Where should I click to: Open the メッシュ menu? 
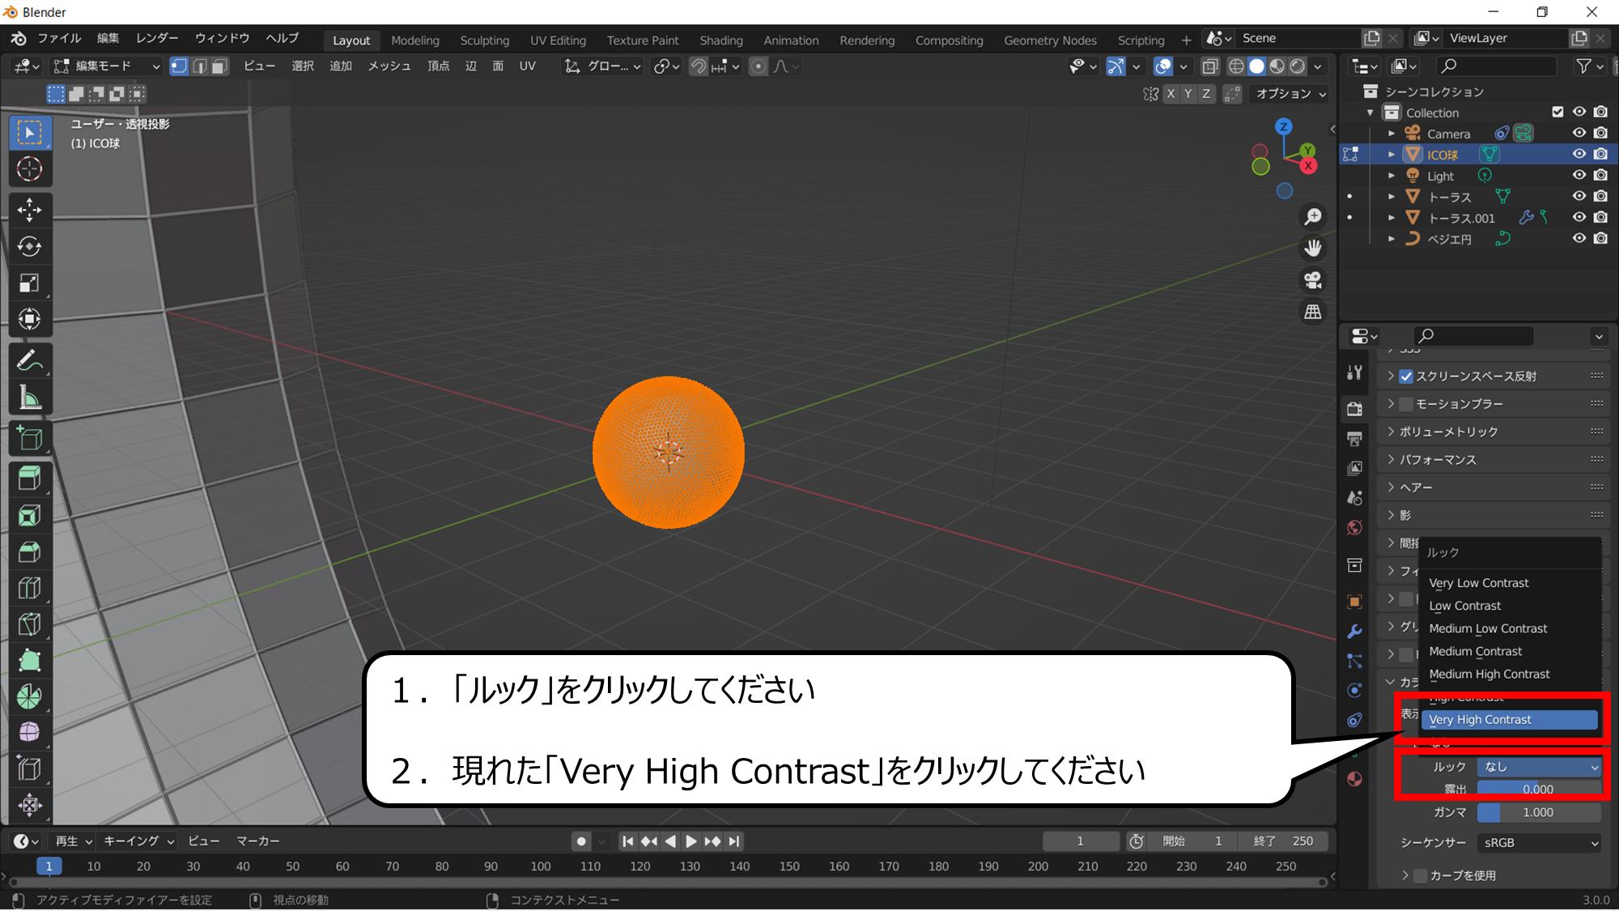coord(389,66)
